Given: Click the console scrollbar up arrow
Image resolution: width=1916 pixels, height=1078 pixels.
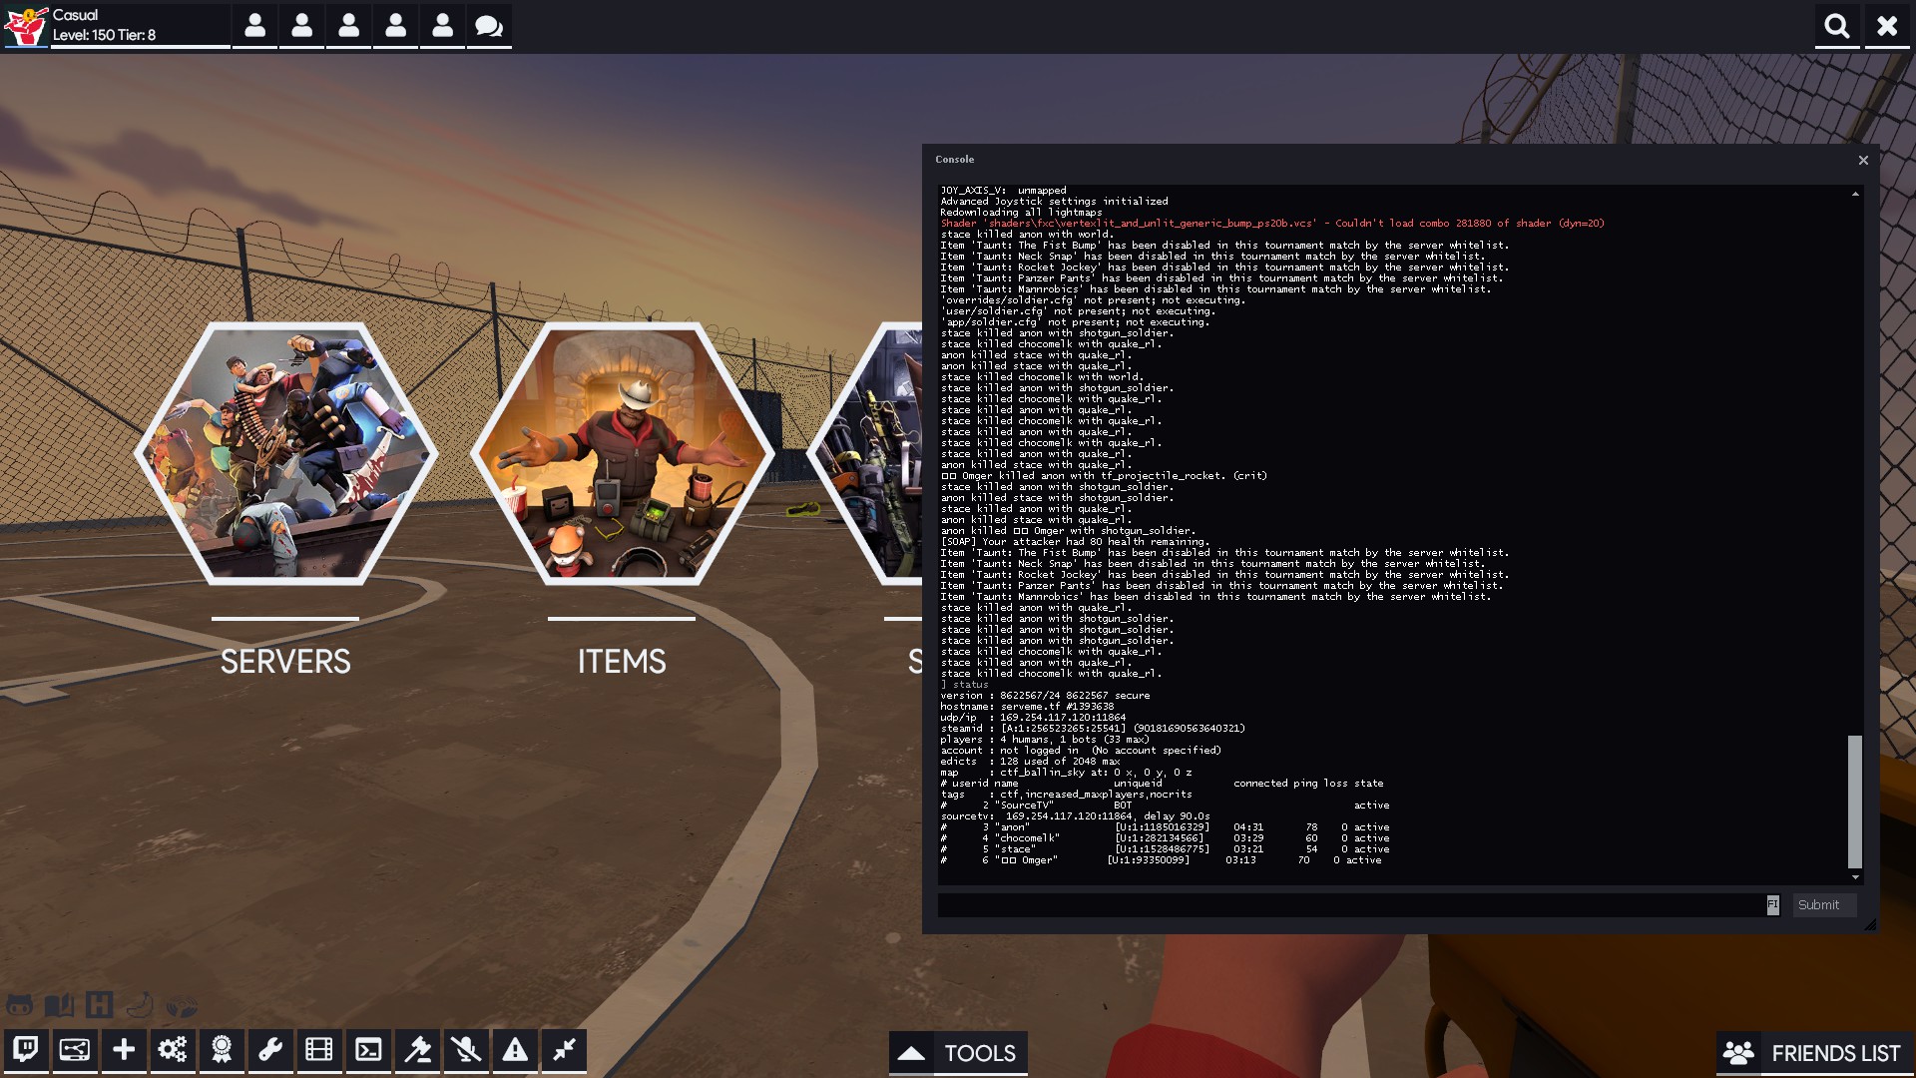Looking at the screenshot, I should coord(1855,194).
